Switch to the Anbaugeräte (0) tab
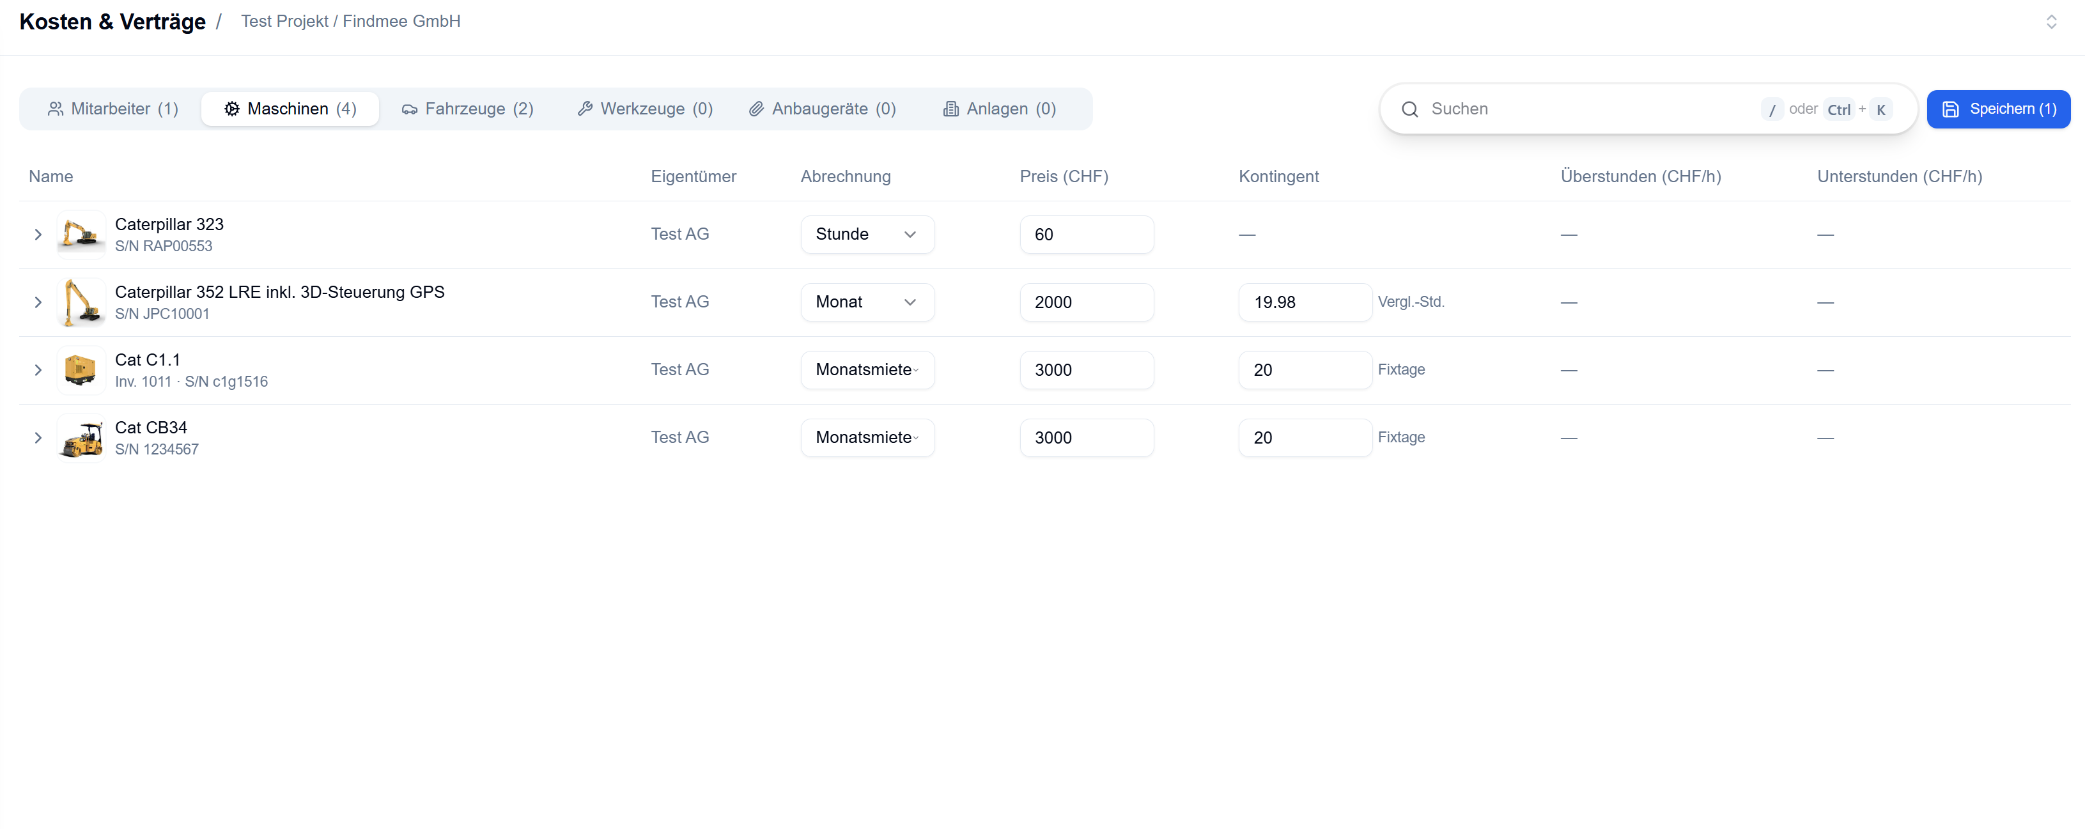This screenshot has height=829, width=2085. [x=821, y=109]
